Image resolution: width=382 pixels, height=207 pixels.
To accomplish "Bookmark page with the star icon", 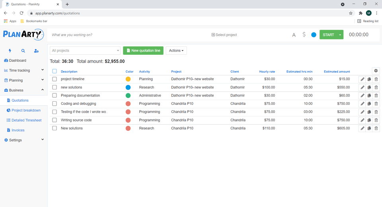I will (351, 13).
